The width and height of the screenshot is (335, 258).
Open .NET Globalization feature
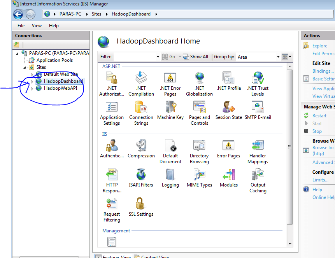click(x=199, y=84)
